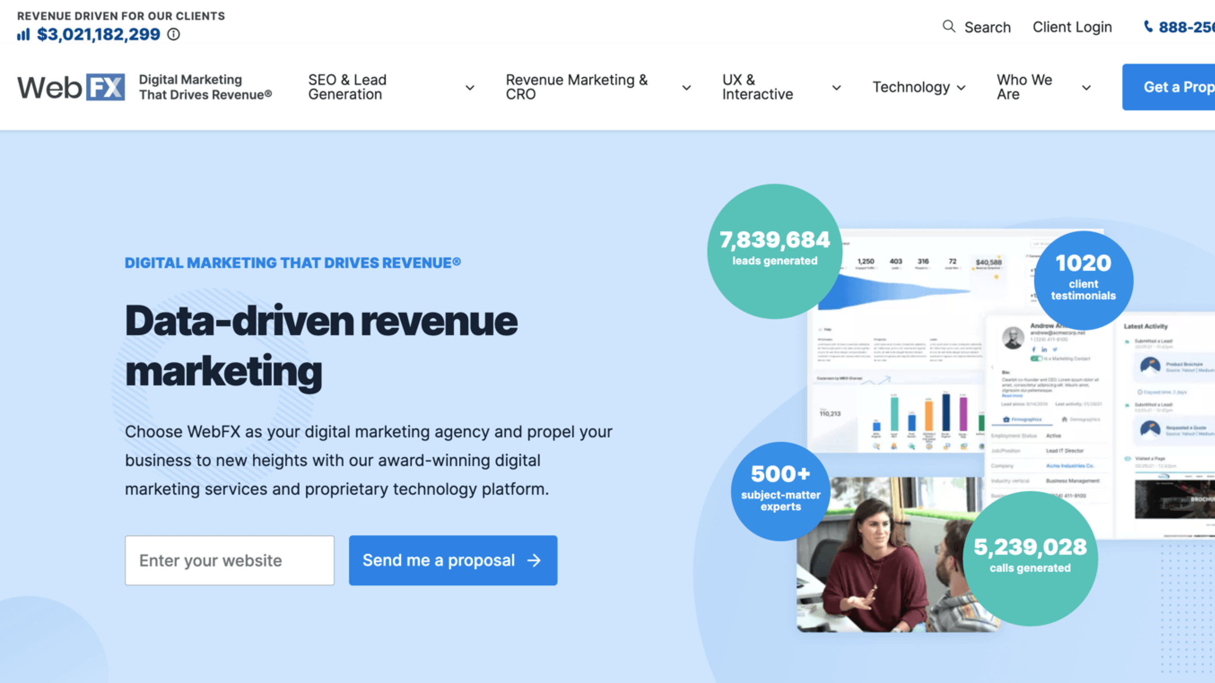Click the Client Login menu item
The width and height of the screenshot is (1215, 683).
[x=1072, y=27]
